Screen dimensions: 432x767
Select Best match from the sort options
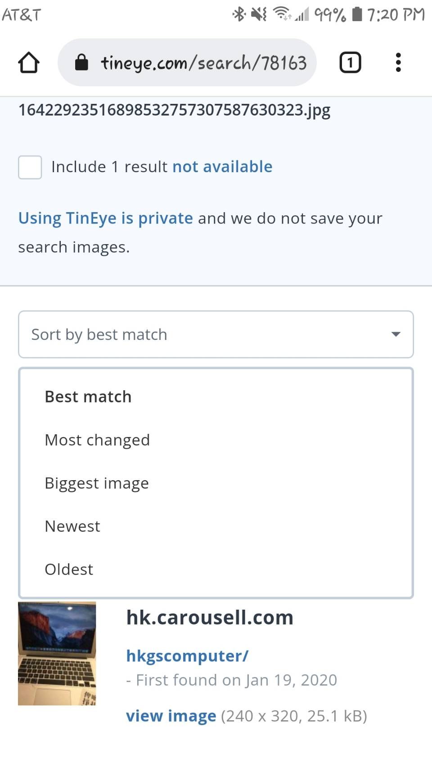click(x=88, y=397)
